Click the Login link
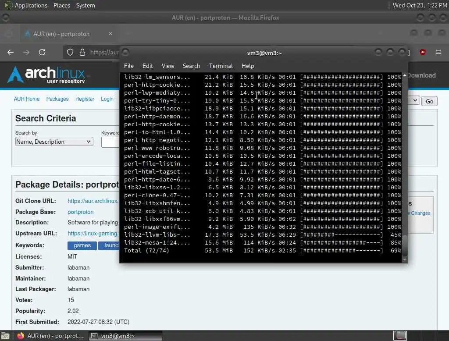The image size is (449, 341). [107, 99]
